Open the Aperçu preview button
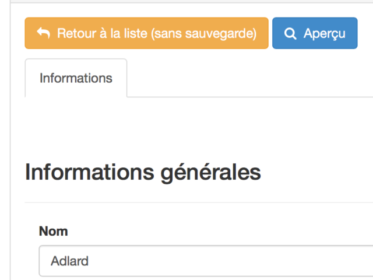373x280 pixels. (x=315, y=33)
